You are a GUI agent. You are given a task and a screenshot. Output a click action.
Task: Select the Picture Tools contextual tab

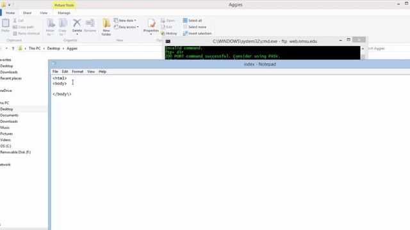coord(64,5)
